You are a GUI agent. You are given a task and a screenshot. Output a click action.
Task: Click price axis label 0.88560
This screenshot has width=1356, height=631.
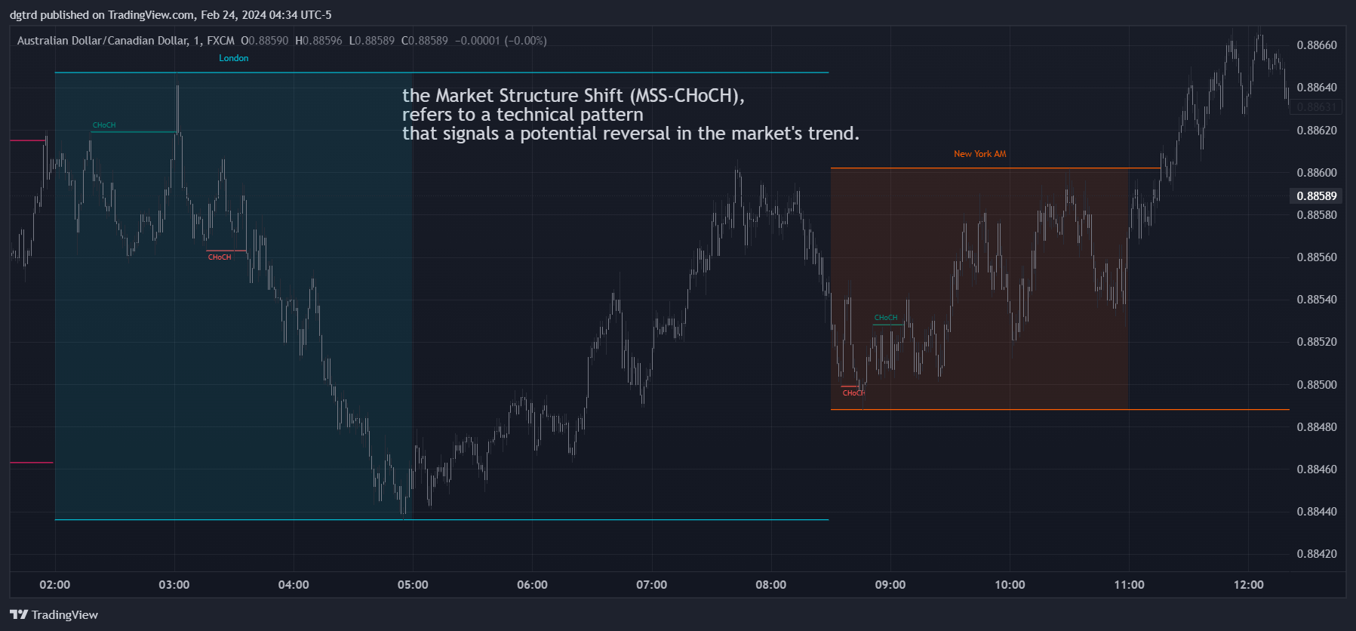1317,257
